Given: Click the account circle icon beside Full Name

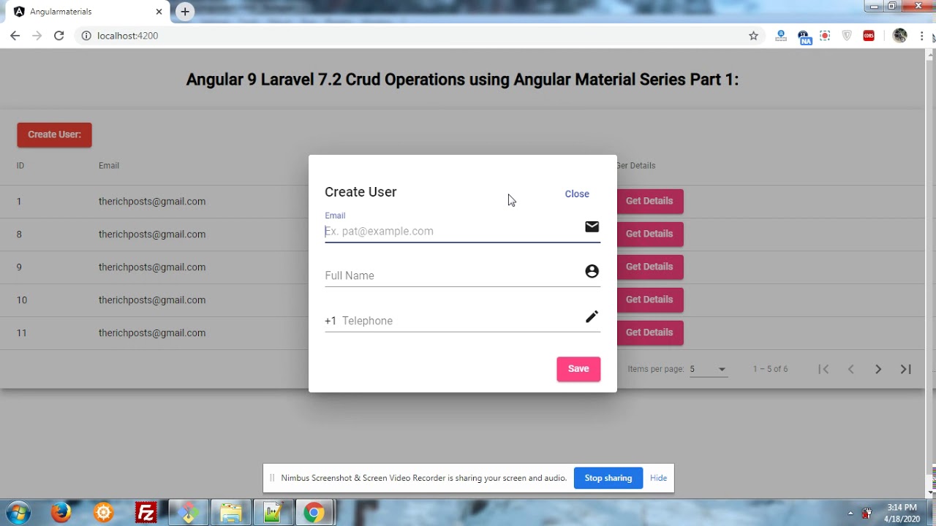Looking at the screenshot, I should [x=592, y=271].
